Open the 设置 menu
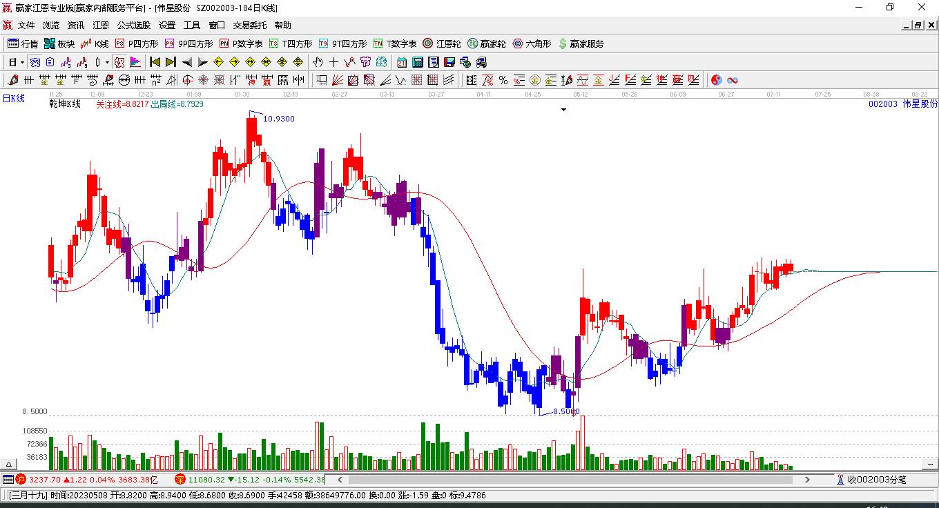Image resolution: width=939 pixels, height=508 pixels. coord(167,26)
